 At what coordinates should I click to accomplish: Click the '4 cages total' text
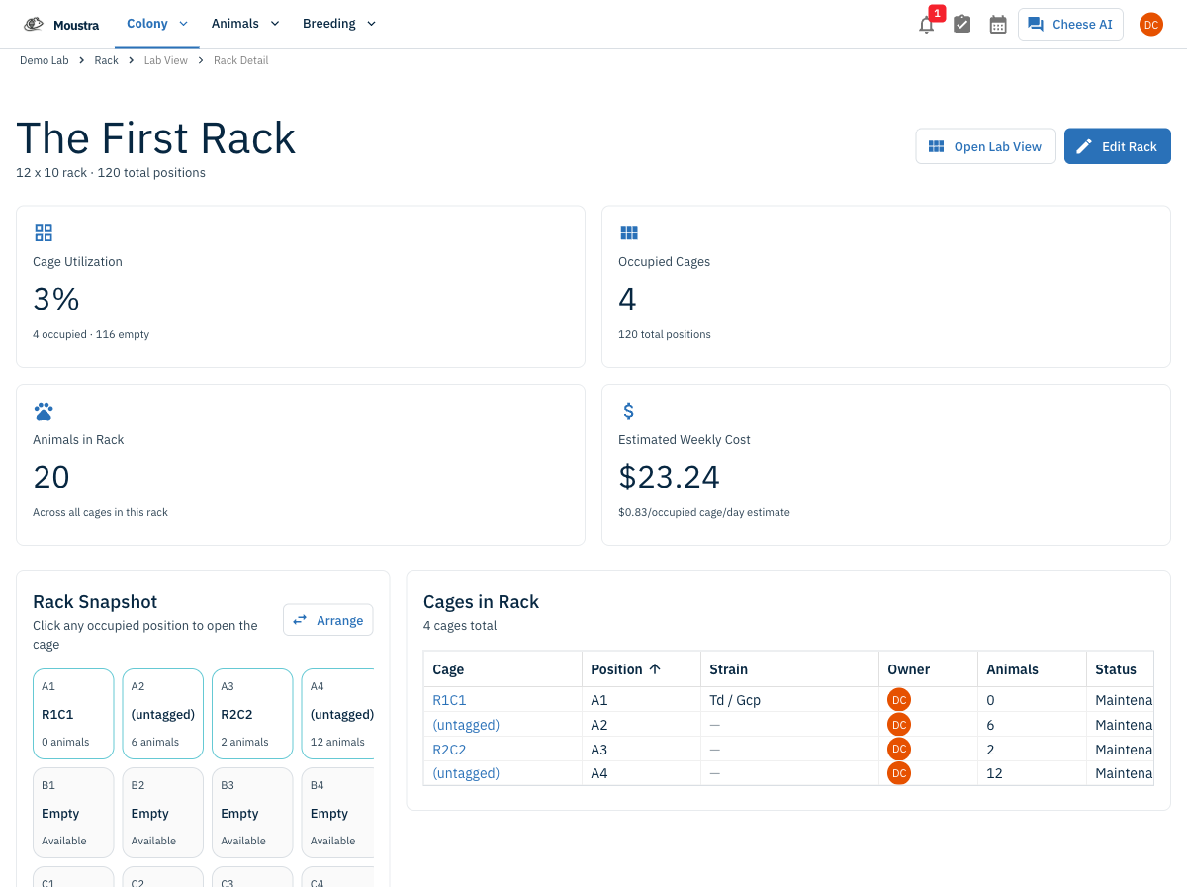[460, 625]
